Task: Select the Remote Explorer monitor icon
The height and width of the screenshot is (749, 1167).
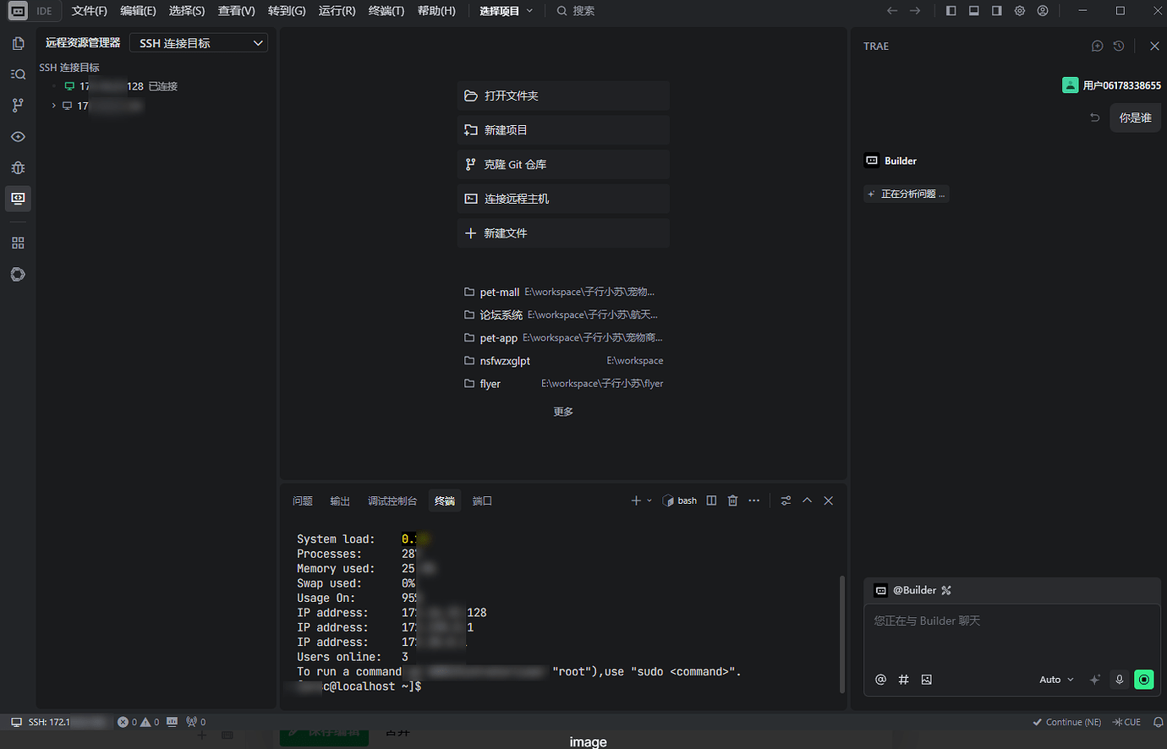Action: click(x=18, y=199)
